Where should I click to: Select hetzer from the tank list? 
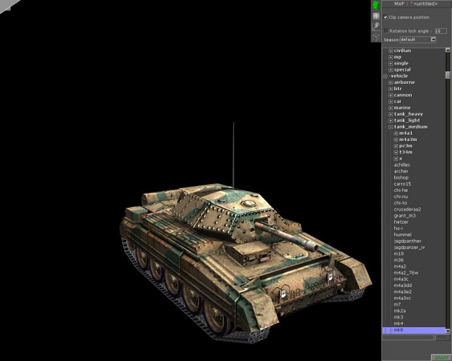pyautogui.click(x=401, y=222)
